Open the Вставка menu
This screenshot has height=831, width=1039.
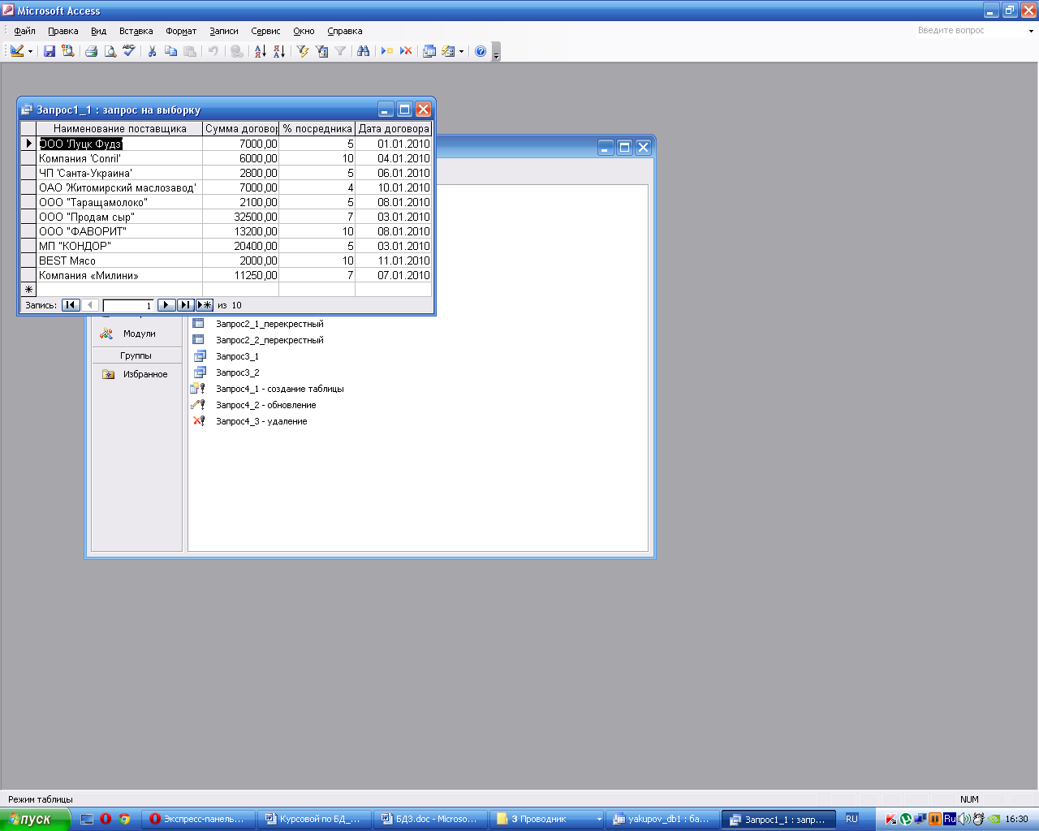click(136, 31)
